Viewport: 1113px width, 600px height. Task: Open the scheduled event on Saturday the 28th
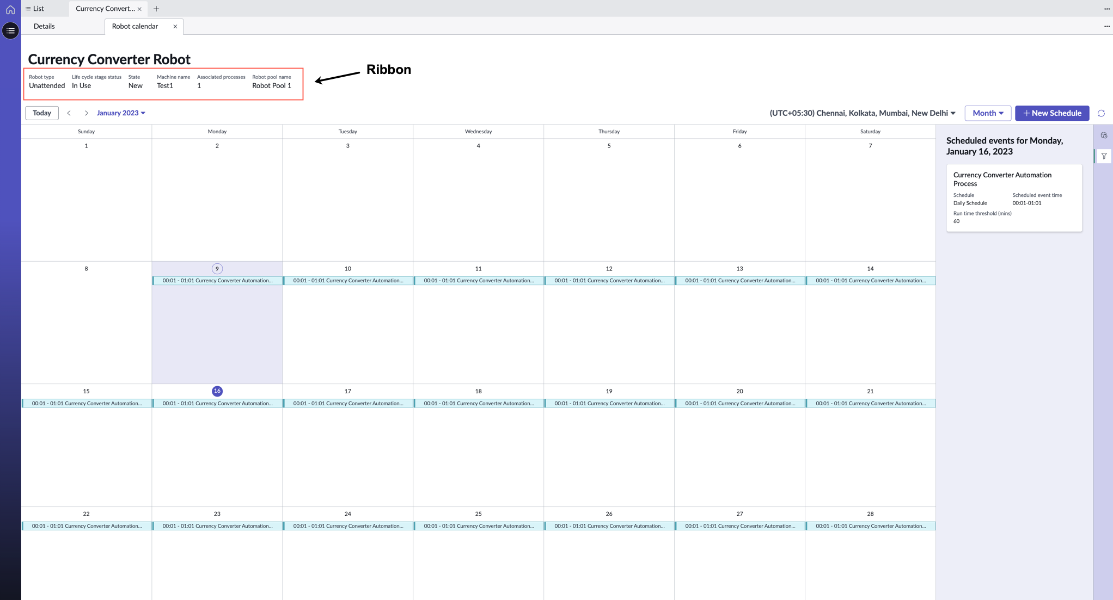point(871,526)
